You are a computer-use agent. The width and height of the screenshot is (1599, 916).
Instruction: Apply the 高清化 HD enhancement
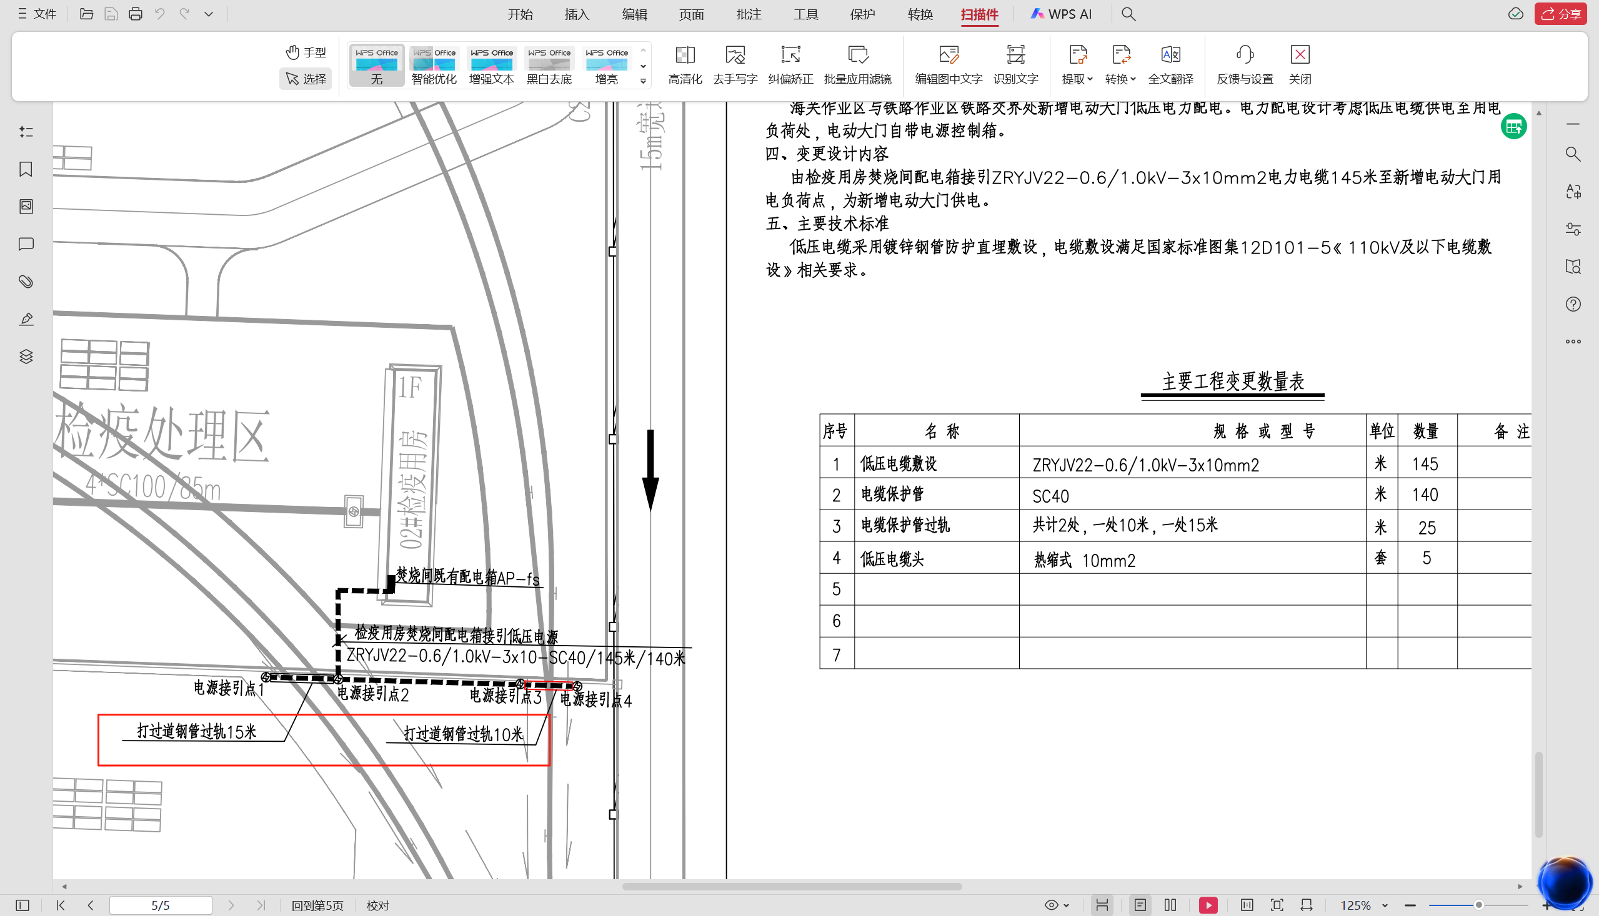click(685, 66)
